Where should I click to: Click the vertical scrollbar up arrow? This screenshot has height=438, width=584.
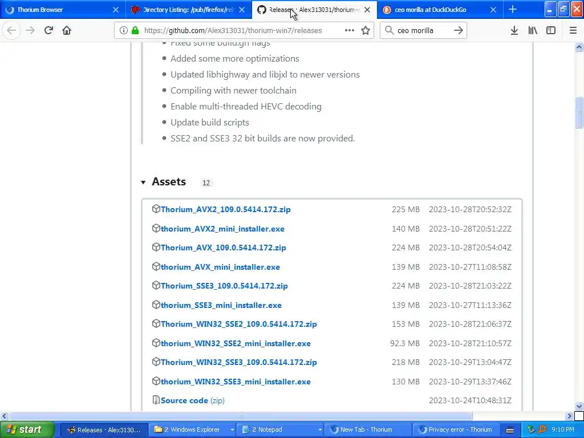pos(579,47)
